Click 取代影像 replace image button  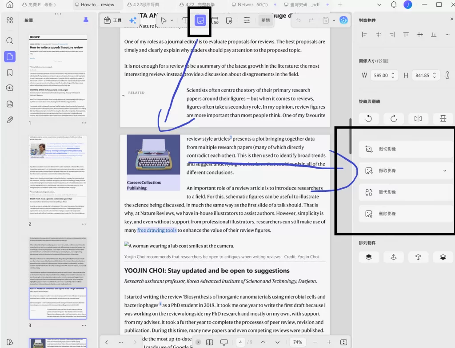[405, 192]
